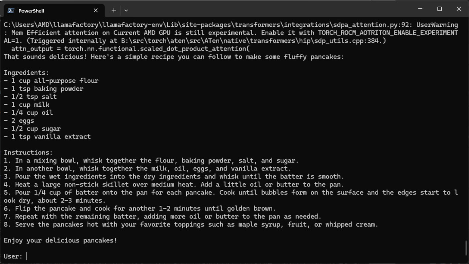Click the vertical scrollbar thumb at bottom right
Viewport: 469px width, 264px height.
(466, 248)
